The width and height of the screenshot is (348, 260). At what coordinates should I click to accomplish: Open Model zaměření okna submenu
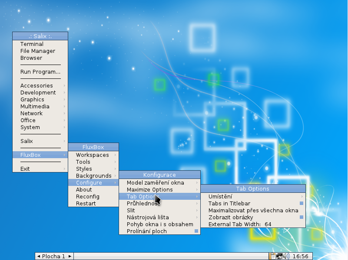coord(159,183)
